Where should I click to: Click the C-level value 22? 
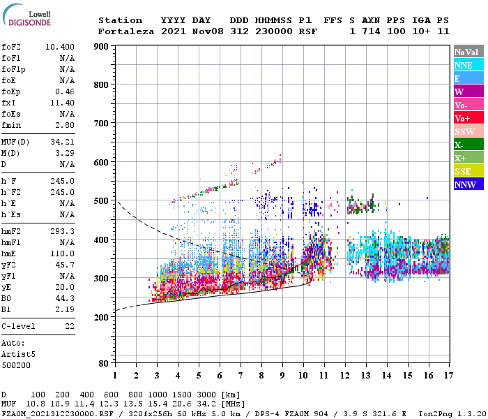click(x=70, y=326)
